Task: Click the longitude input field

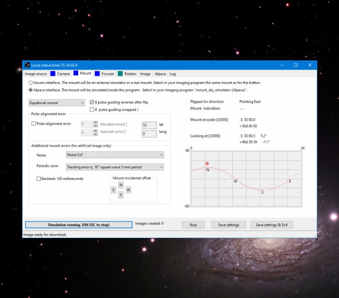Action: 149,134
